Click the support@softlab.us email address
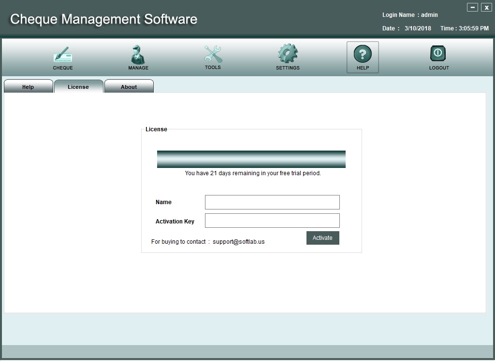The height and width of the screenshot is (361, 495). click(238, 242)
